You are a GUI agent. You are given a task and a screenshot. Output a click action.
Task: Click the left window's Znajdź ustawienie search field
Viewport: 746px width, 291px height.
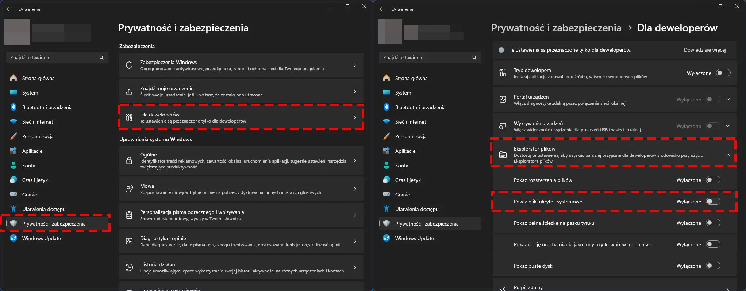[57, 57]
